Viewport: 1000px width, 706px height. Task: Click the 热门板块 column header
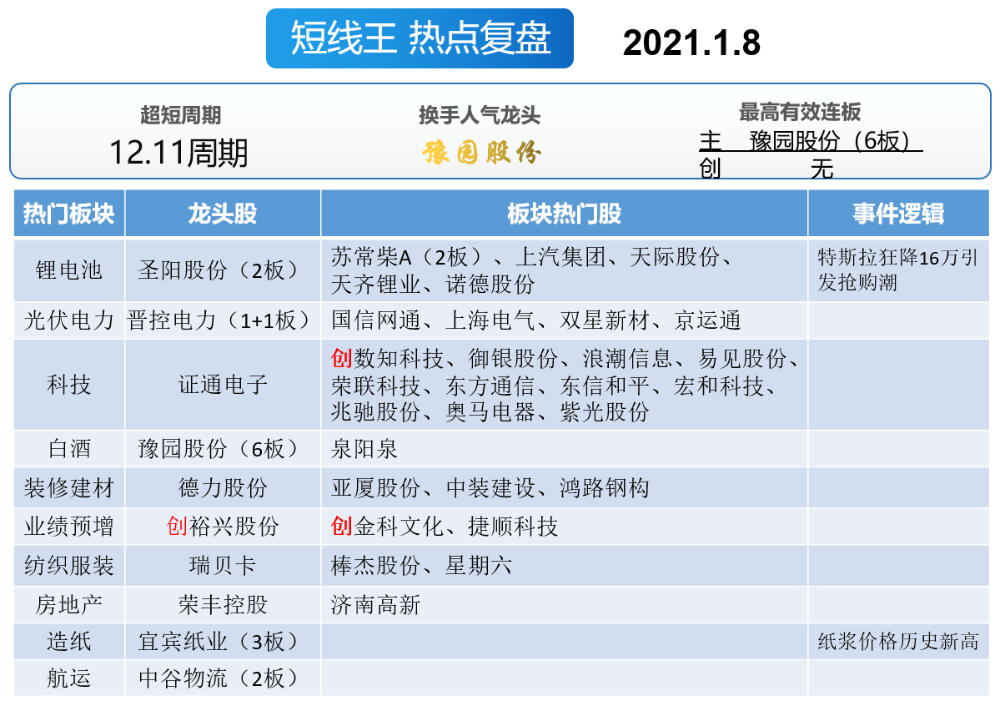click(x=69, y=213)
